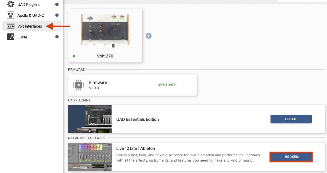Go to the LUNA label in sidebar
This screenshot has width=327, height=173.
(22, 37)
